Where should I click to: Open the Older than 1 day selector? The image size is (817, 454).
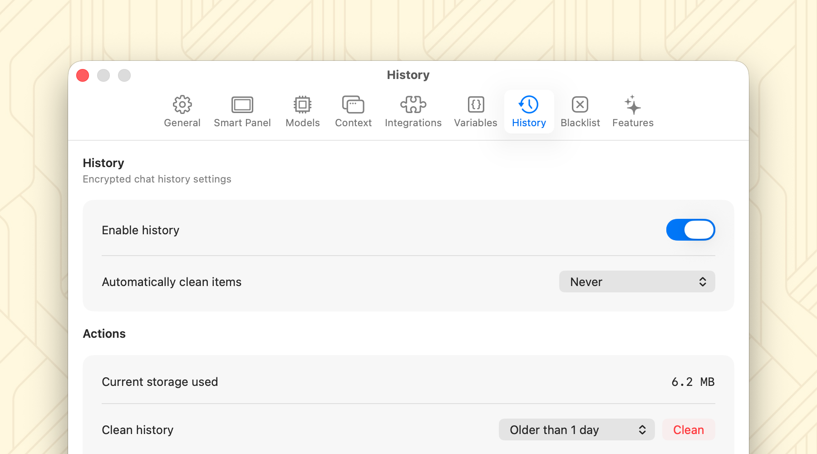(576, 429)
